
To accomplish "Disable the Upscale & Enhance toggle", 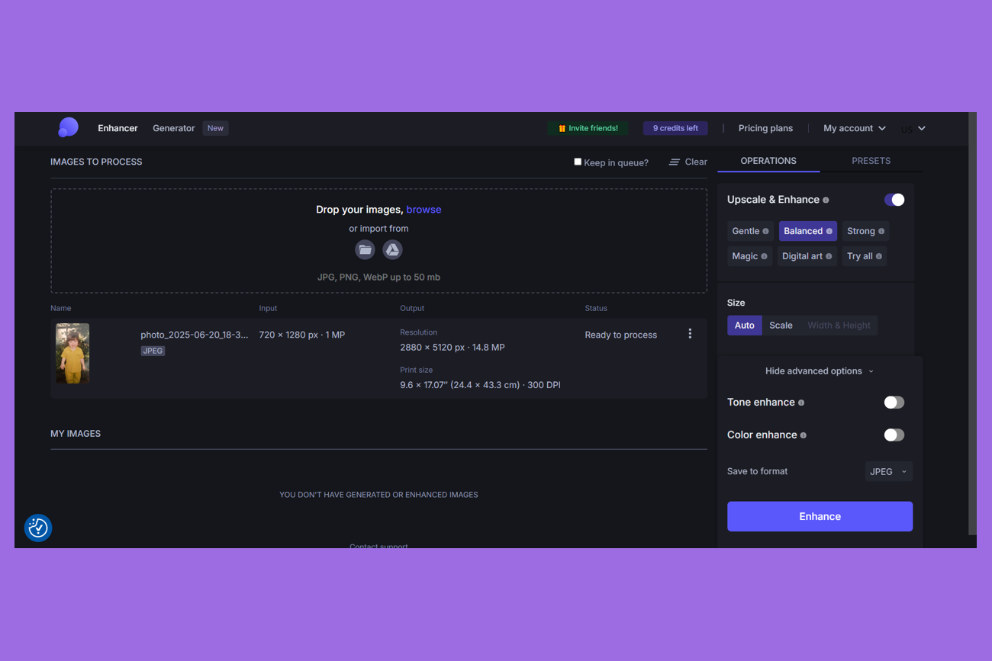I will click(894, 200).
